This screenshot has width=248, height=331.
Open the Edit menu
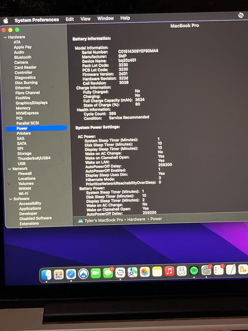coord(70,19)
